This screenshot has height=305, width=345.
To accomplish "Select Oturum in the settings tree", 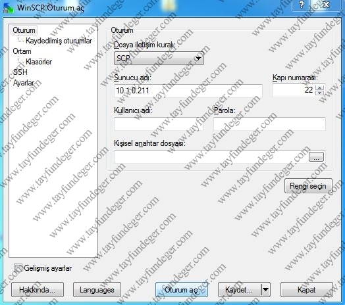I will pyautogui.click(x=24, y=30).
